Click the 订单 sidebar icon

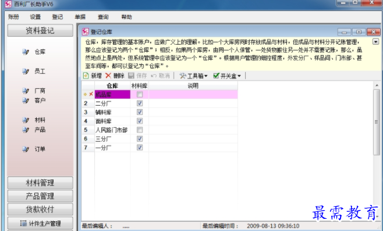[26, 149]
